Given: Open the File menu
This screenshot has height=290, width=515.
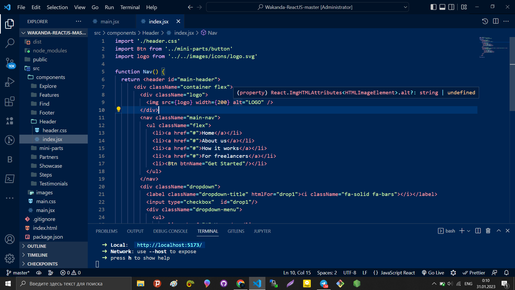Looking at the screenshot, I should (21, 7).
